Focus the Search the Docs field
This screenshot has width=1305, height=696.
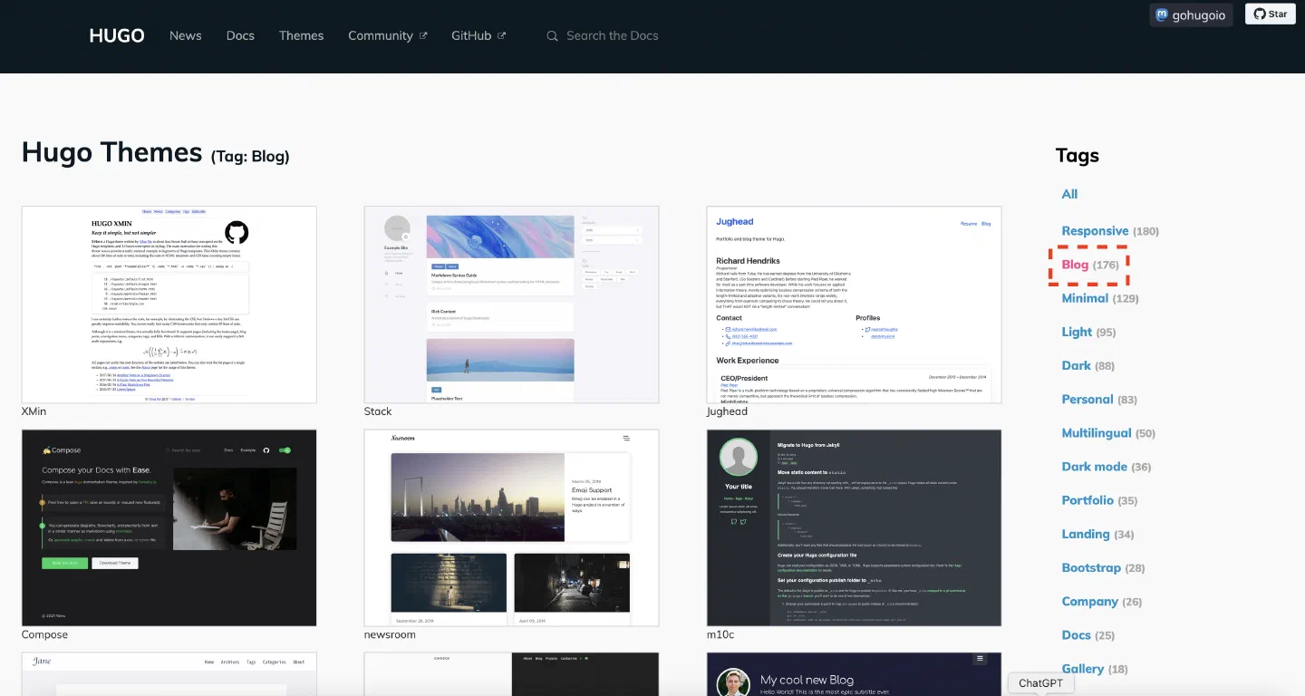tap(613, 36)
